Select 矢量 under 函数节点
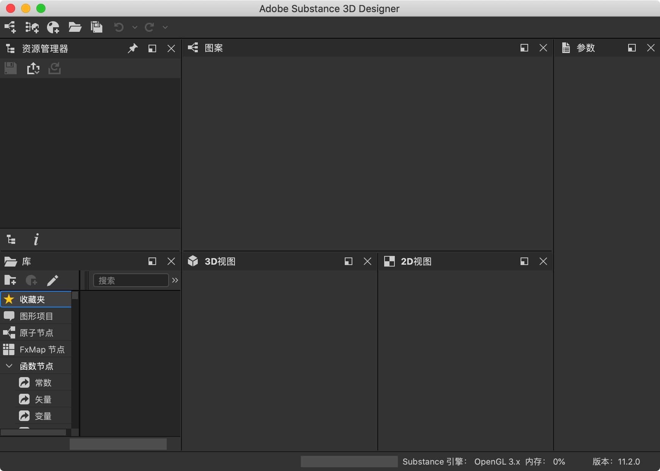 (44, 399)
